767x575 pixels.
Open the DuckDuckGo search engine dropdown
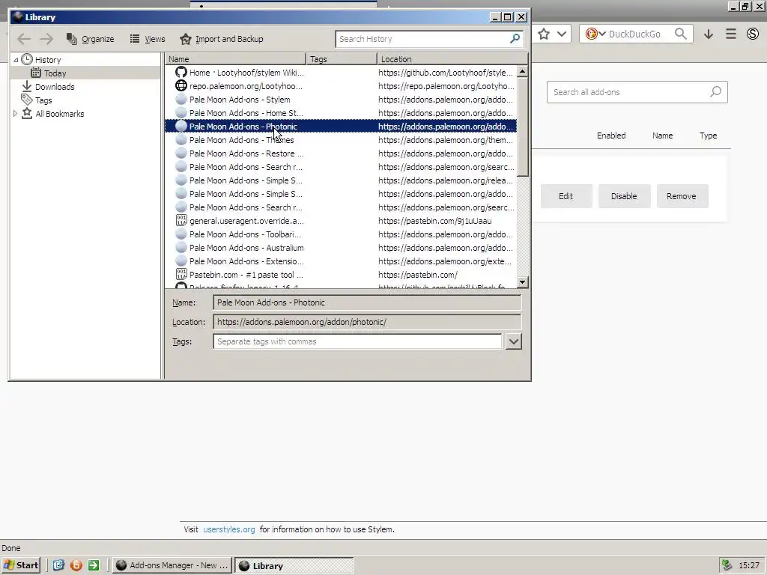point(595,34)
